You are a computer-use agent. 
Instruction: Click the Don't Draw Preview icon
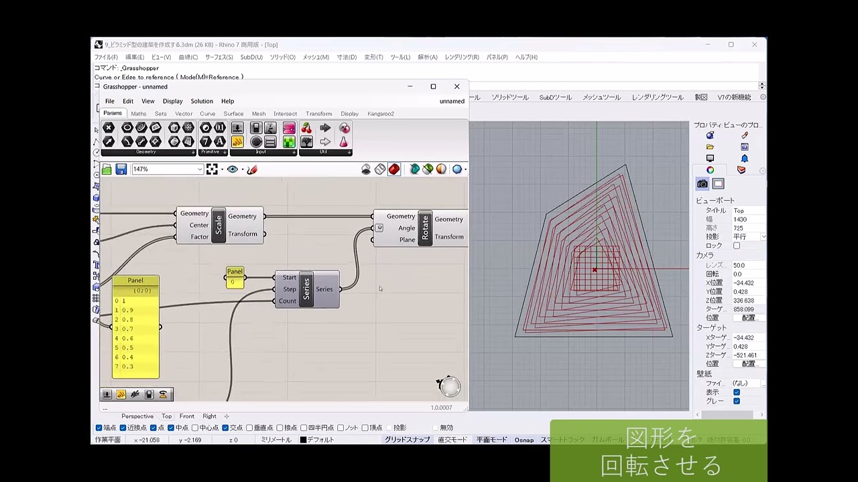366,169
